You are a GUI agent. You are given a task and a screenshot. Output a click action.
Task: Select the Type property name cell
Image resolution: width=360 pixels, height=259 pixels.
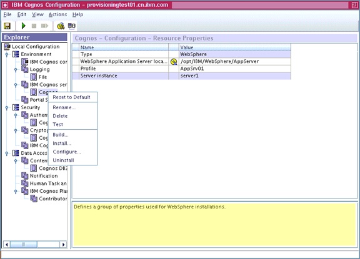point(124,54)
